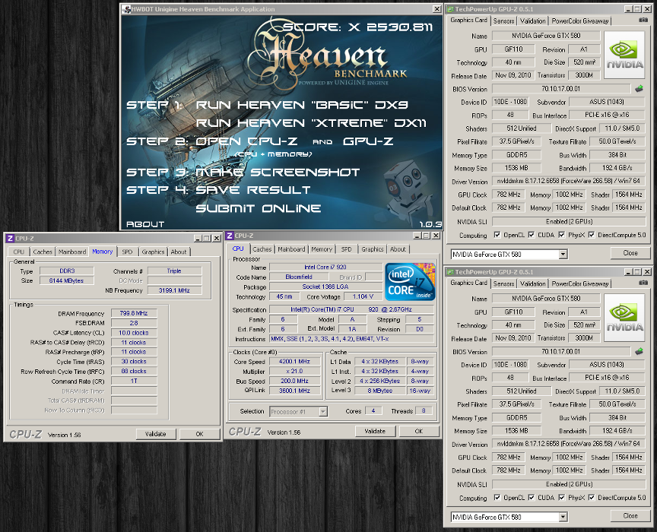Click Run Heaven "Xtreme" DX11 link
The height and width of the screenshot is (532, 657).
pyautogui.click(x=311, y=123)
